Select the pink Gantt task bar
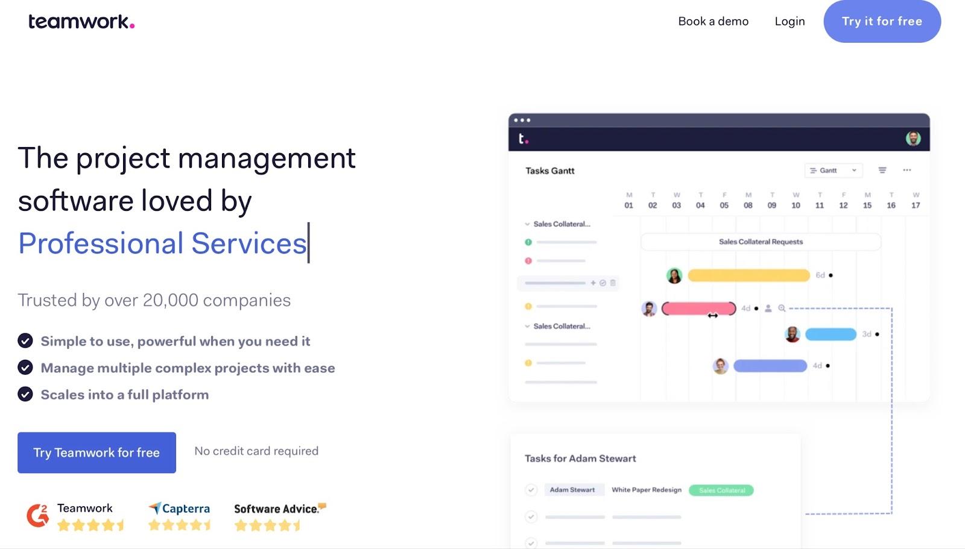 click(x=699, y=309)
